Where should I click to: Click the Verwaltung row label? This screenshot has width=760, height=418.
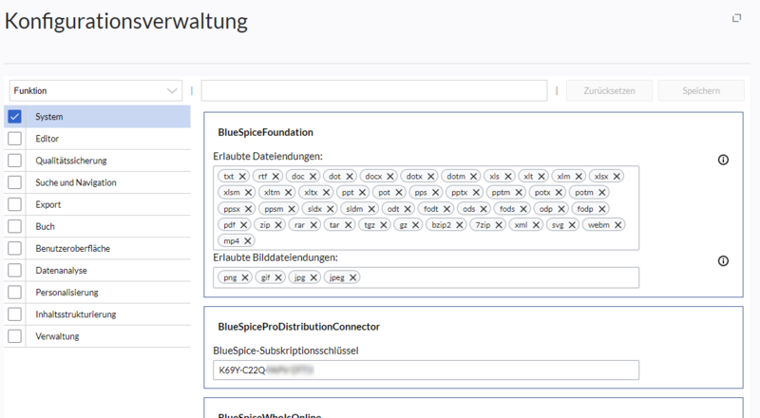(57, 336)
